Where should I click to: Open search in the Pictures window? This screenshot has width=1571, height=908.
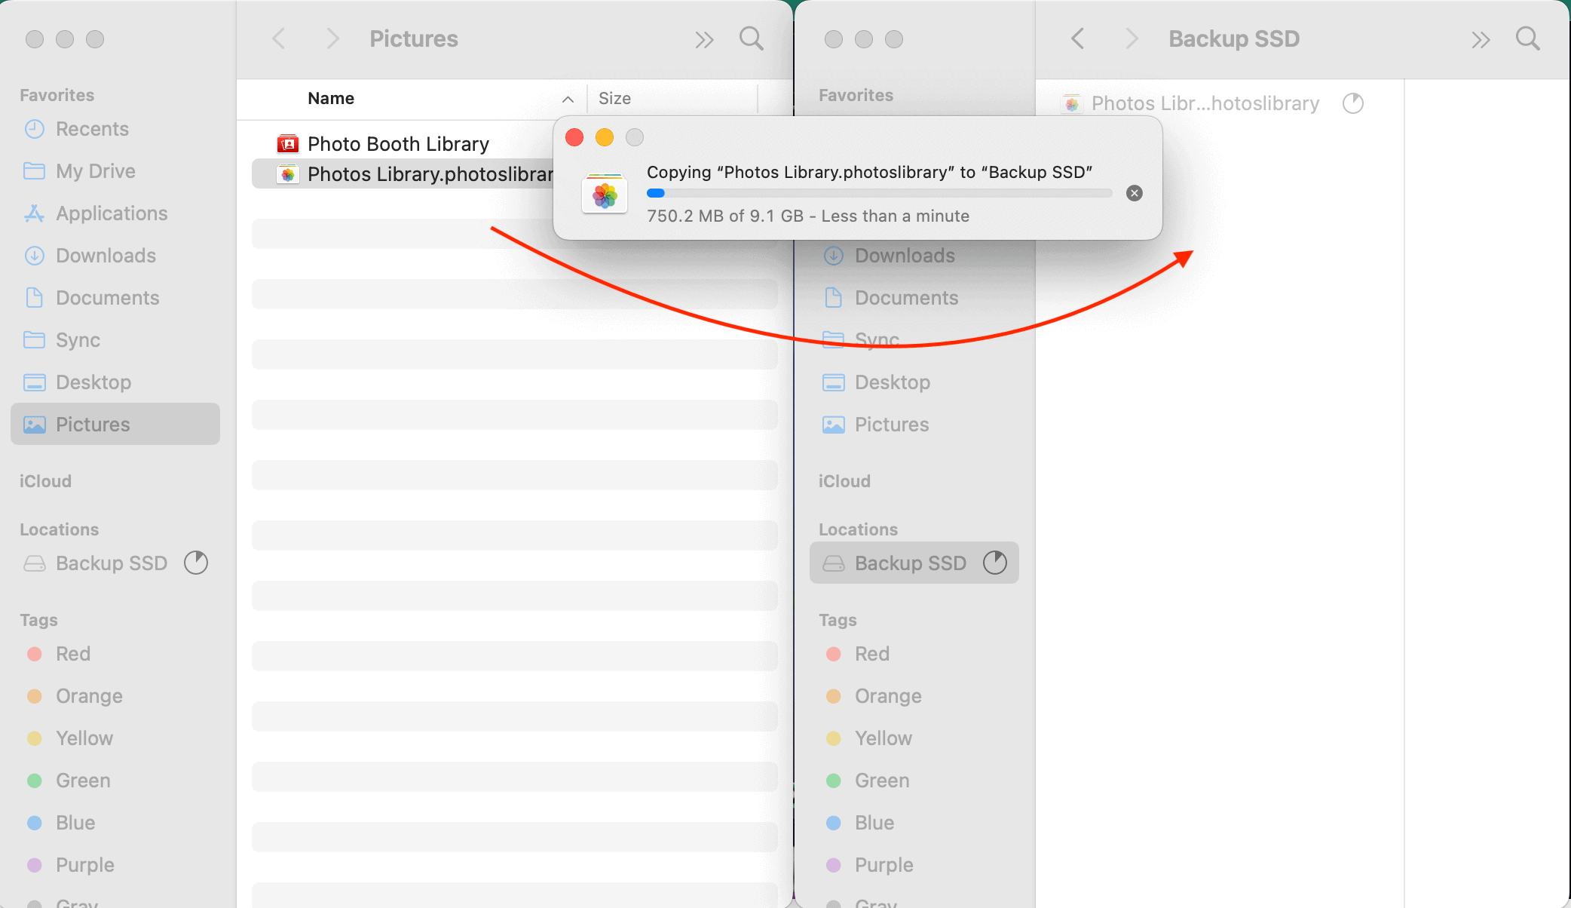coord(751,38)
